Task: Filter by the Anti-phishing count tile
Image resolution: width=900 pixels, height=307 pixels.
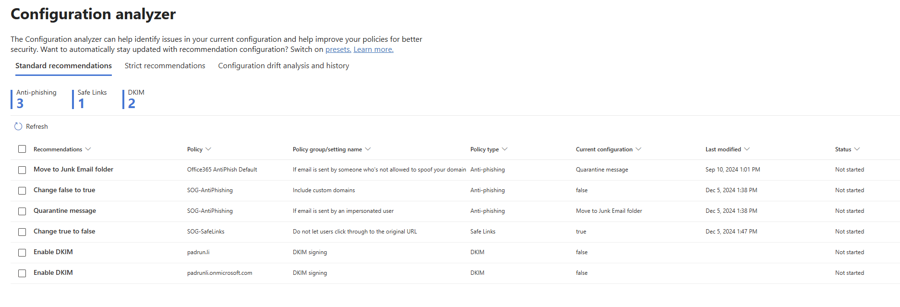Action: [x=34, y=99]
